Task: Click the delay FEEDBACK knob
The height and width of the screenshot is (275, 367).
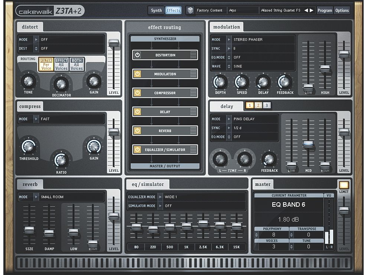Action: click(269, 159)
